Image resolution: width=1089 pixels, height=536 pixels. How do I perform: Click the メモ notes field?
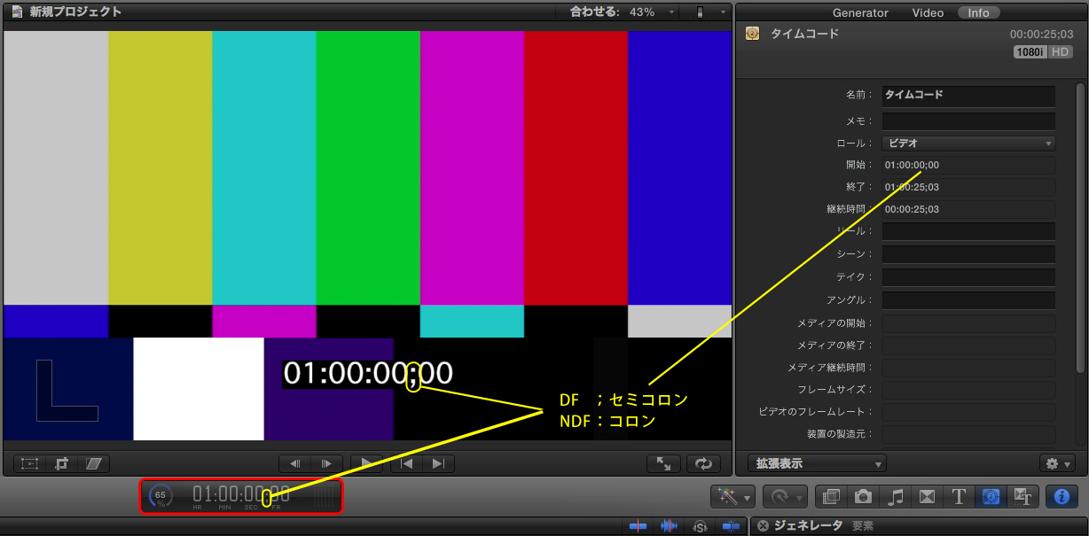click(x=968, y=120)
